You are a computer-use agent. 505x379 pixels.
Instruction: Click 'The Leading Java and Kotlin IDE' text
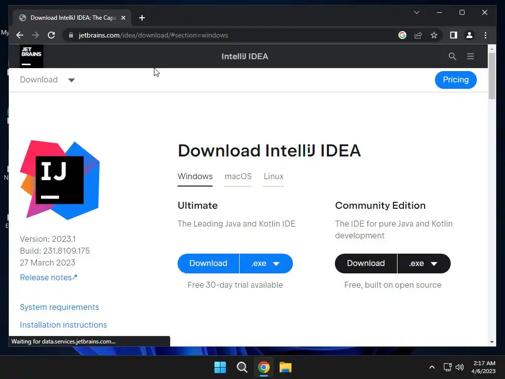click(x=236, y=224)
